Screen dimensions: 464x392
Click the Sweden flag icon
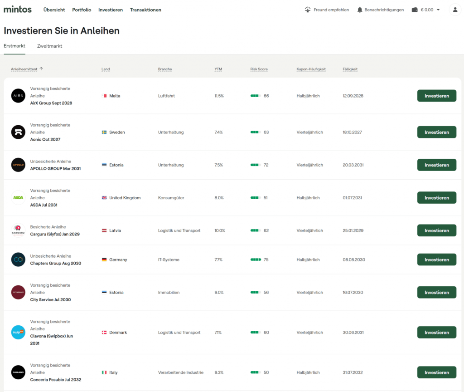[104, 132]
